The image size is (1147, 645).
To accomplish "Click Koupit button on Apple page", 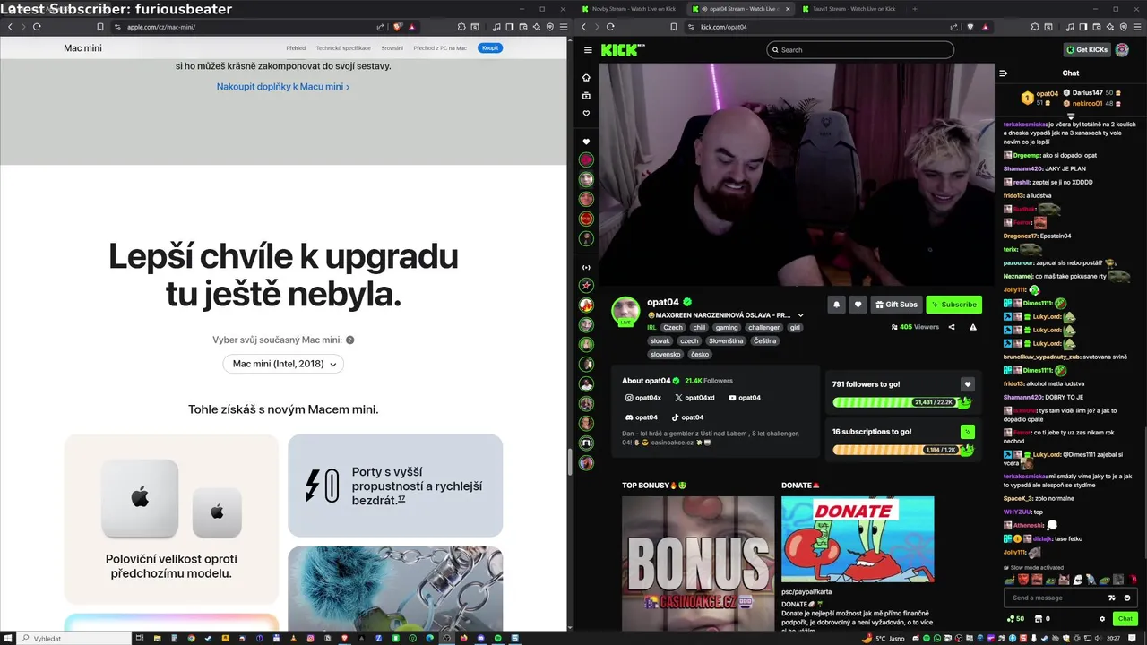I will tap(490, 47).
